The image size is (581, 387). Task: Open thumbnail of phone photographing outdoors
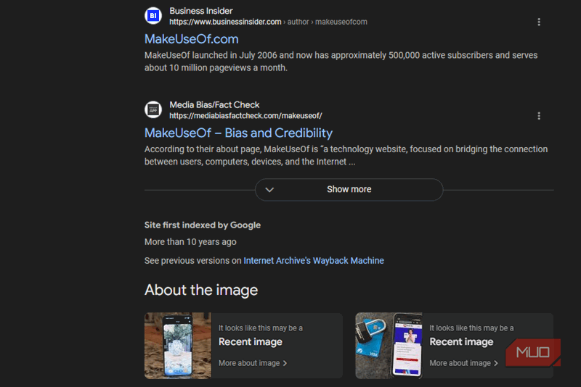178,346
